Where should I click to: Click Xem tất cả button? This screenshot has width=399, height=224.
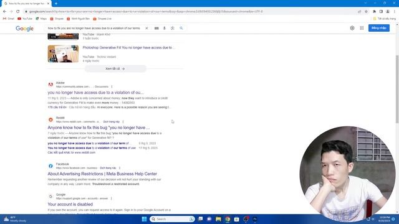coord(115,68)
